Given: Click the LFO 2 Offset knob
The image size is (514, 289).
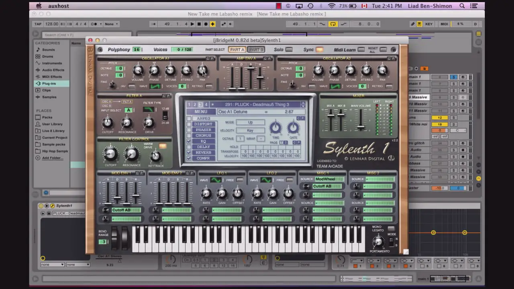Looking at the screenshot, I should (288, 194).
